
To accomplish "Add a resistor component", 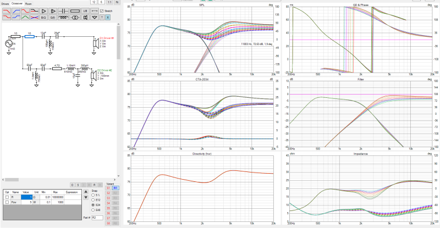I will pyautogui.click(x=75, y=11).
